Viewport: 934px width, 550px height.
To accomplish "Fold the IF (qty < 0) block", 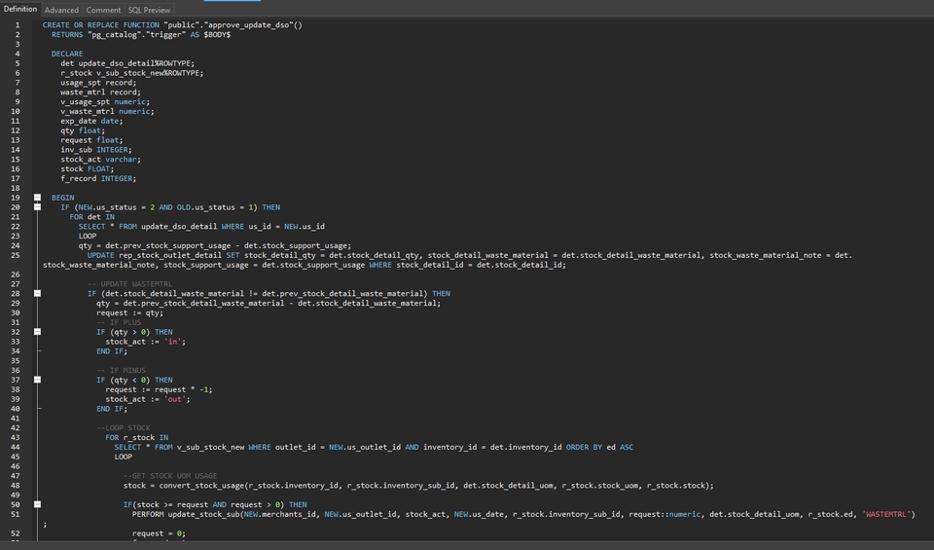I will click(x=37, y=380).
